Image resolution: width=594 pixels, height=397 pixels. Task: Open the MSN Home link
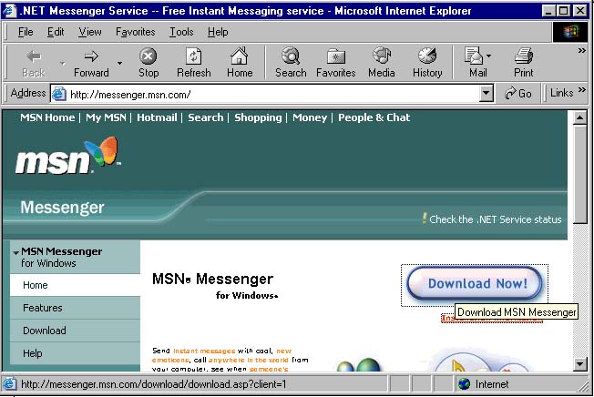point(47,117)
